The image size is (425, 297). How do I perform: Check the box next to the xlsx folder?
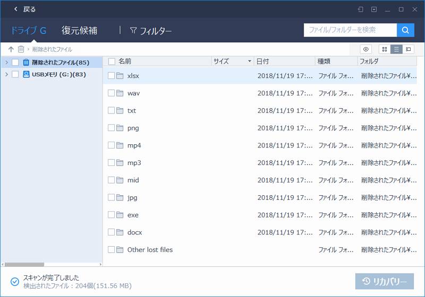tap(111, 76)
